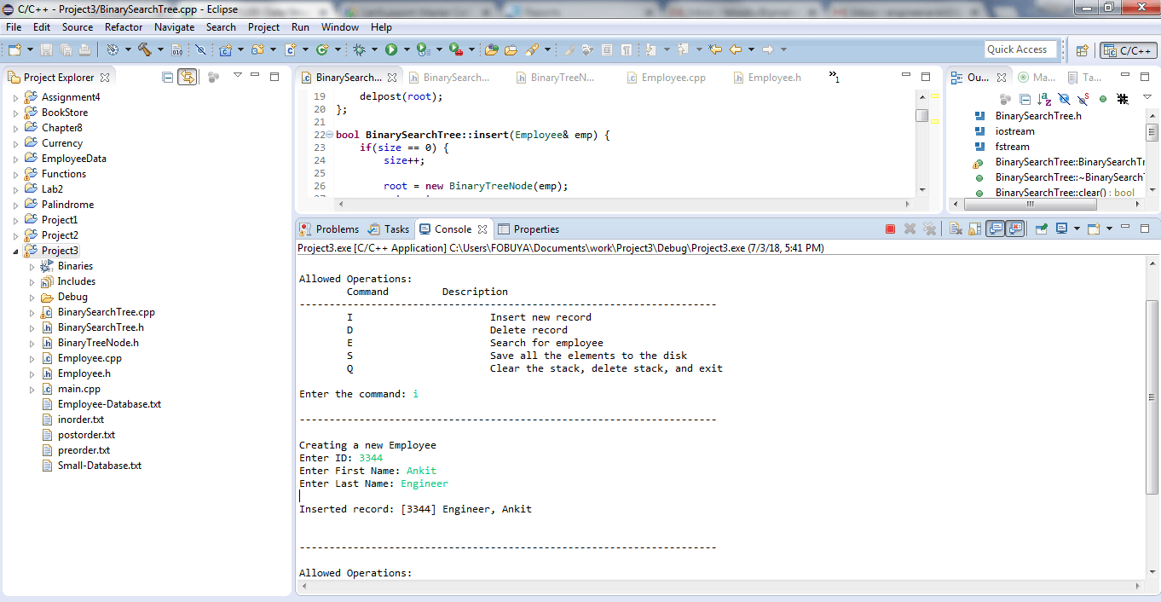Click the green Run button in toolbar
The width and height of the screenshot is (1161, 602).
click(x=391, y=50)
